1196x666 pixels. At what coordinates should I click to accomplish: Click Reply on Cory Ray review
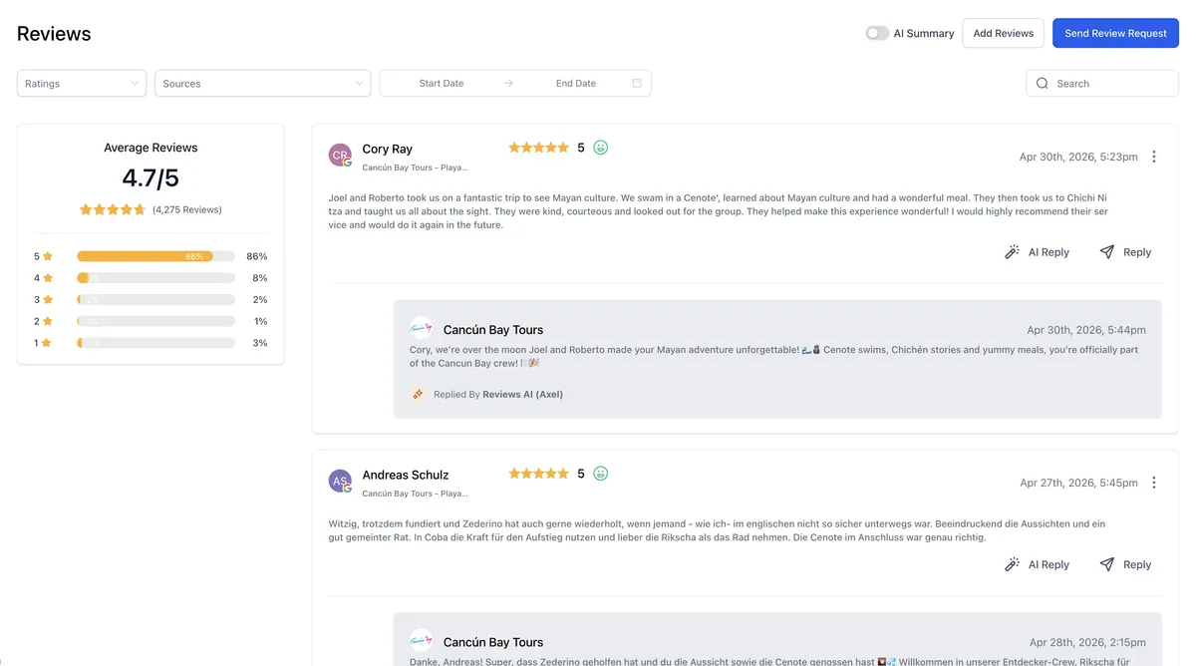[1125, 252]
